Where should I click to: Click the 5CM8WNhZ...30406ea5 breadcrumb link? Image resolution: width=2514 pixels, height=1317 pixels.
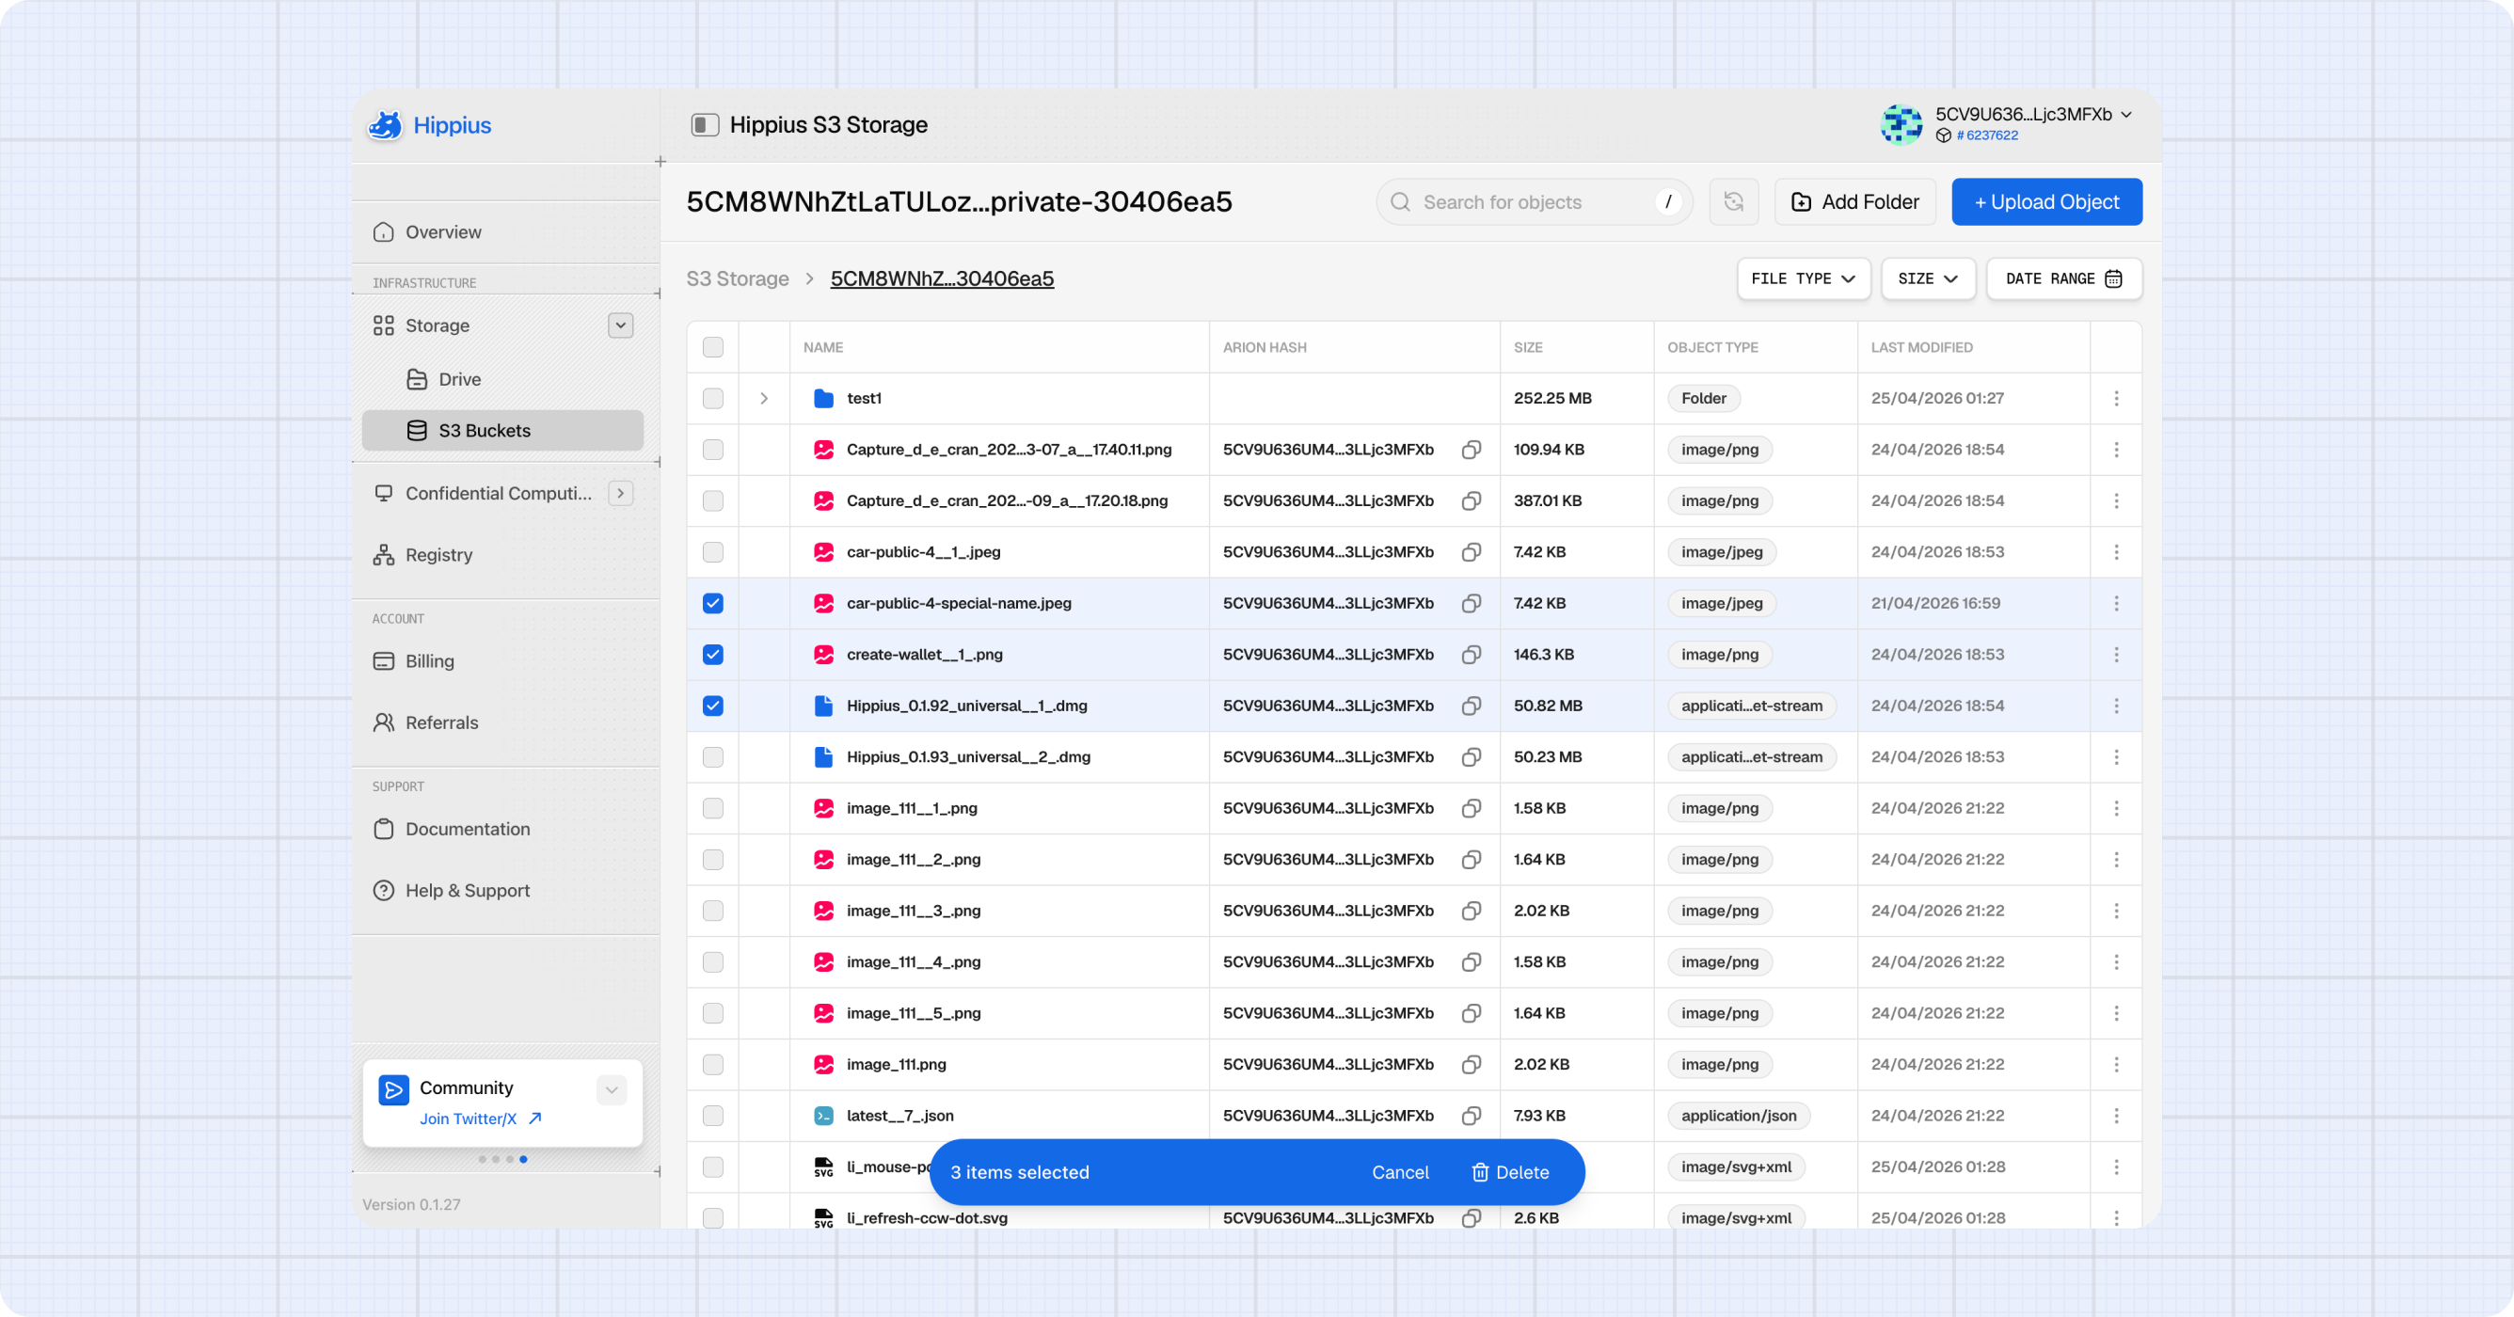(x=942, y=279)
